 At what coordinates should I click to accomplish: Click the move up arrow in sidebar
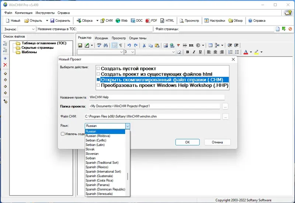click(5, 73)
